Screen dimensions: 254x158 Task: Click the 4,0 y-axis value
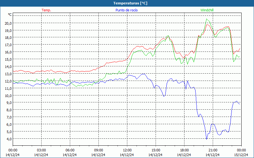point(9,139)
